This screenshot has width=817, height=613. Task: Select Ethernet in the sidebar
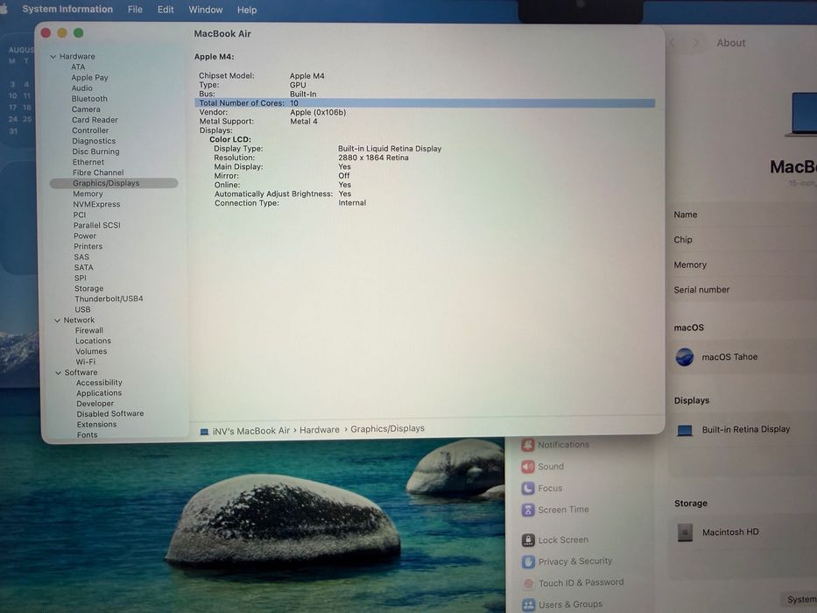[x=88, y=162]
